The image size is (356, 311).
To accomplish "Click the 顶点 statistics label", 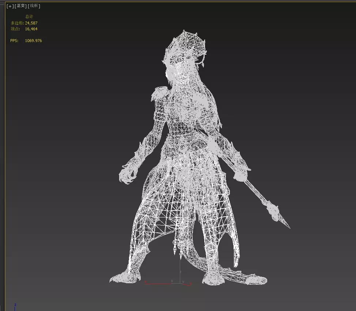I will [x=15, y=29].
